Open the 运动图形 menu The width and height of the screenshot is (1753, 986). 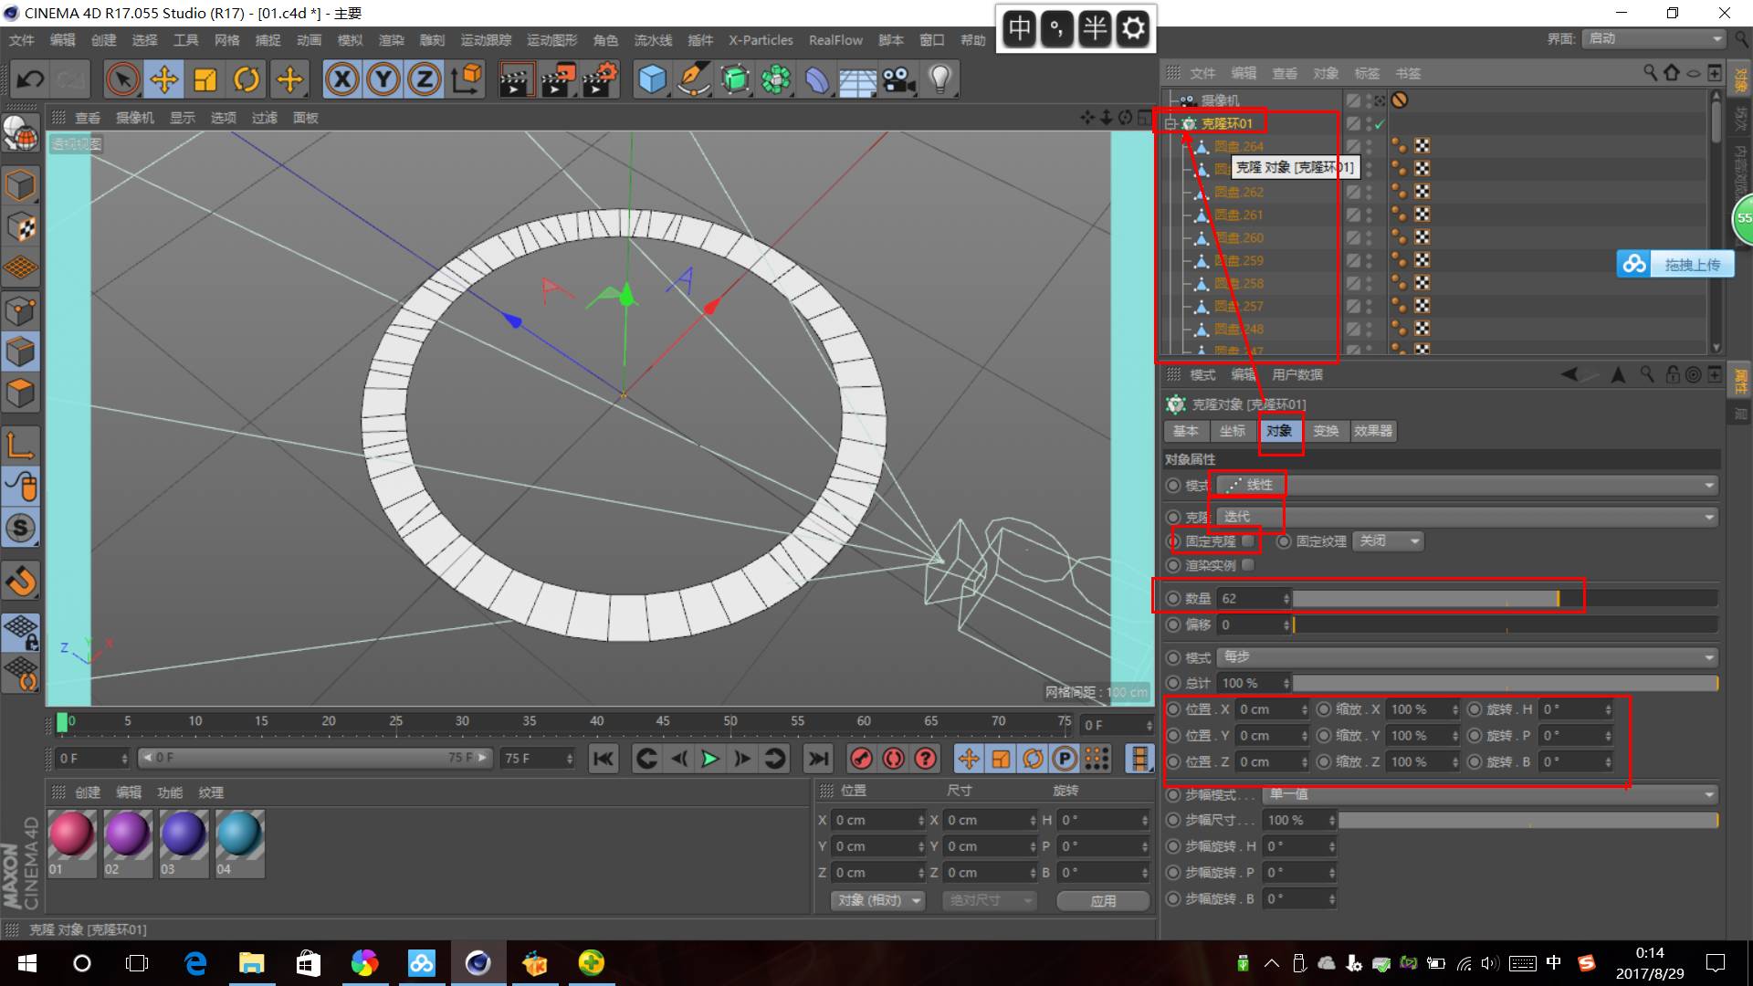click(x=551, y=40)
